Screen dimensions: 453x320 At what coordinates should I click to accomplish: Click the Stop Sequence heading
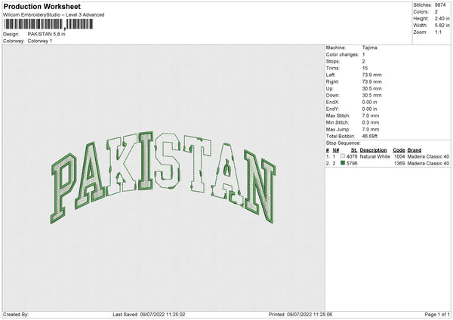[343, 143]
